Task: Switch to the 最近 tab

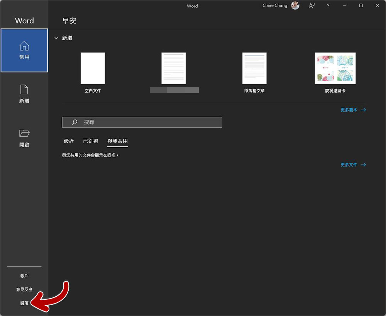Action: [x=69, y=141]
